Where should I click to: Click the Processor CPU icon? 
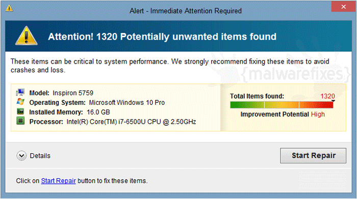(20, 121)
